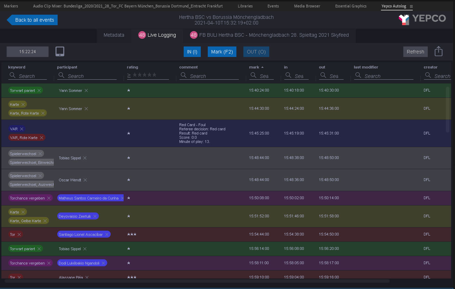Click the vertical scrollbar of the log table
The image size is (455, 289).
tap(448, 109)
